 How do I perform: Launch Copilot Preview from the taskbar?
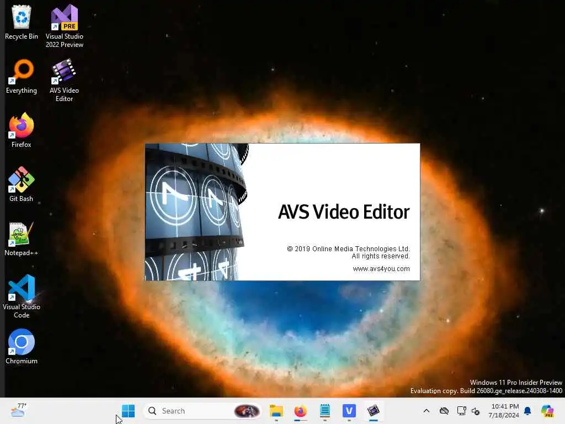click(547, 411)
